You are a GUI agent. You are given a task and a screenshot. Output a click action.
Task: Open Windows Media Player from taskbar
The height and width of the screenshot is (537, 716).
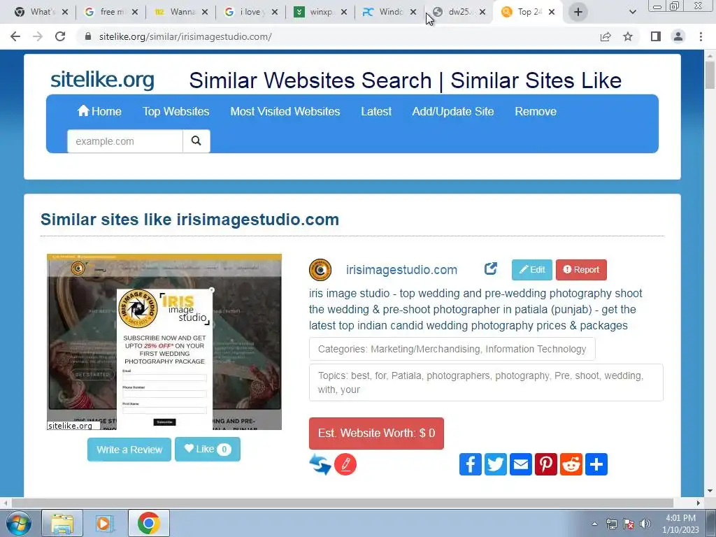(x=105, y=523)
